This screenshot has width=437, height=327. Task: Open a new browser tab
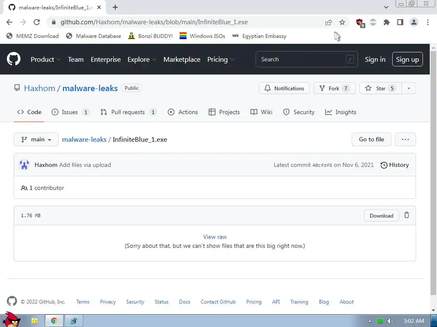click(115, 8)
